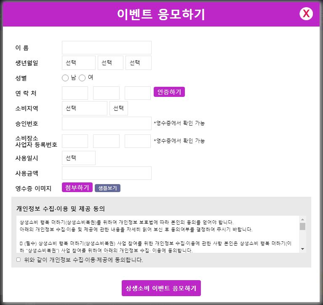
Task: Click 첨부하기 to attach receipt image
Action: 77,187
